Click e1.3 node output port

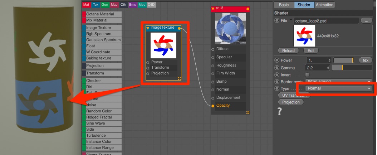pos(248,9)
